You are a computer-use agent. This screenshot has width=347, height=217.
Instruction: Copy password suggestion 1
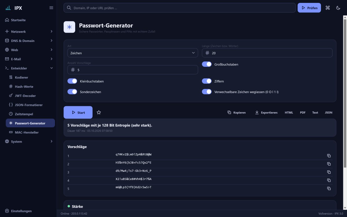point(329,156)
